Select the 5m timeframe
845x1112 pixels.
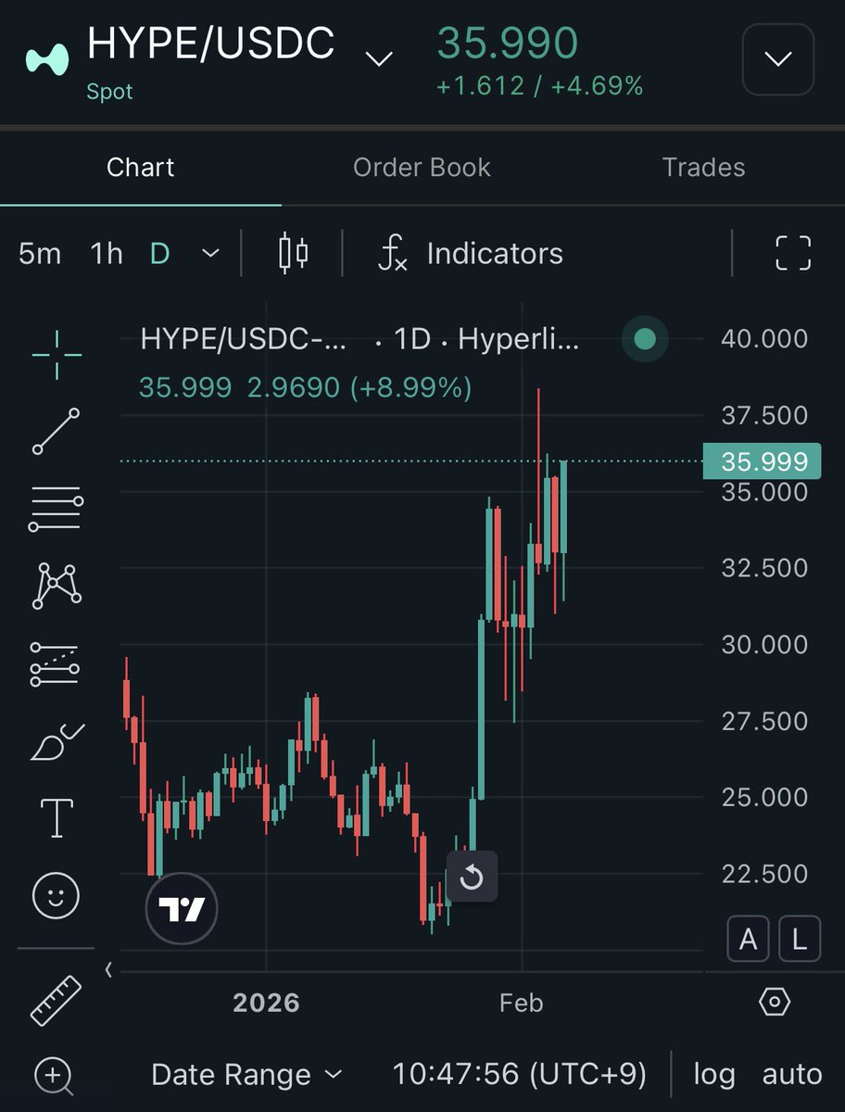pos(40,253)
